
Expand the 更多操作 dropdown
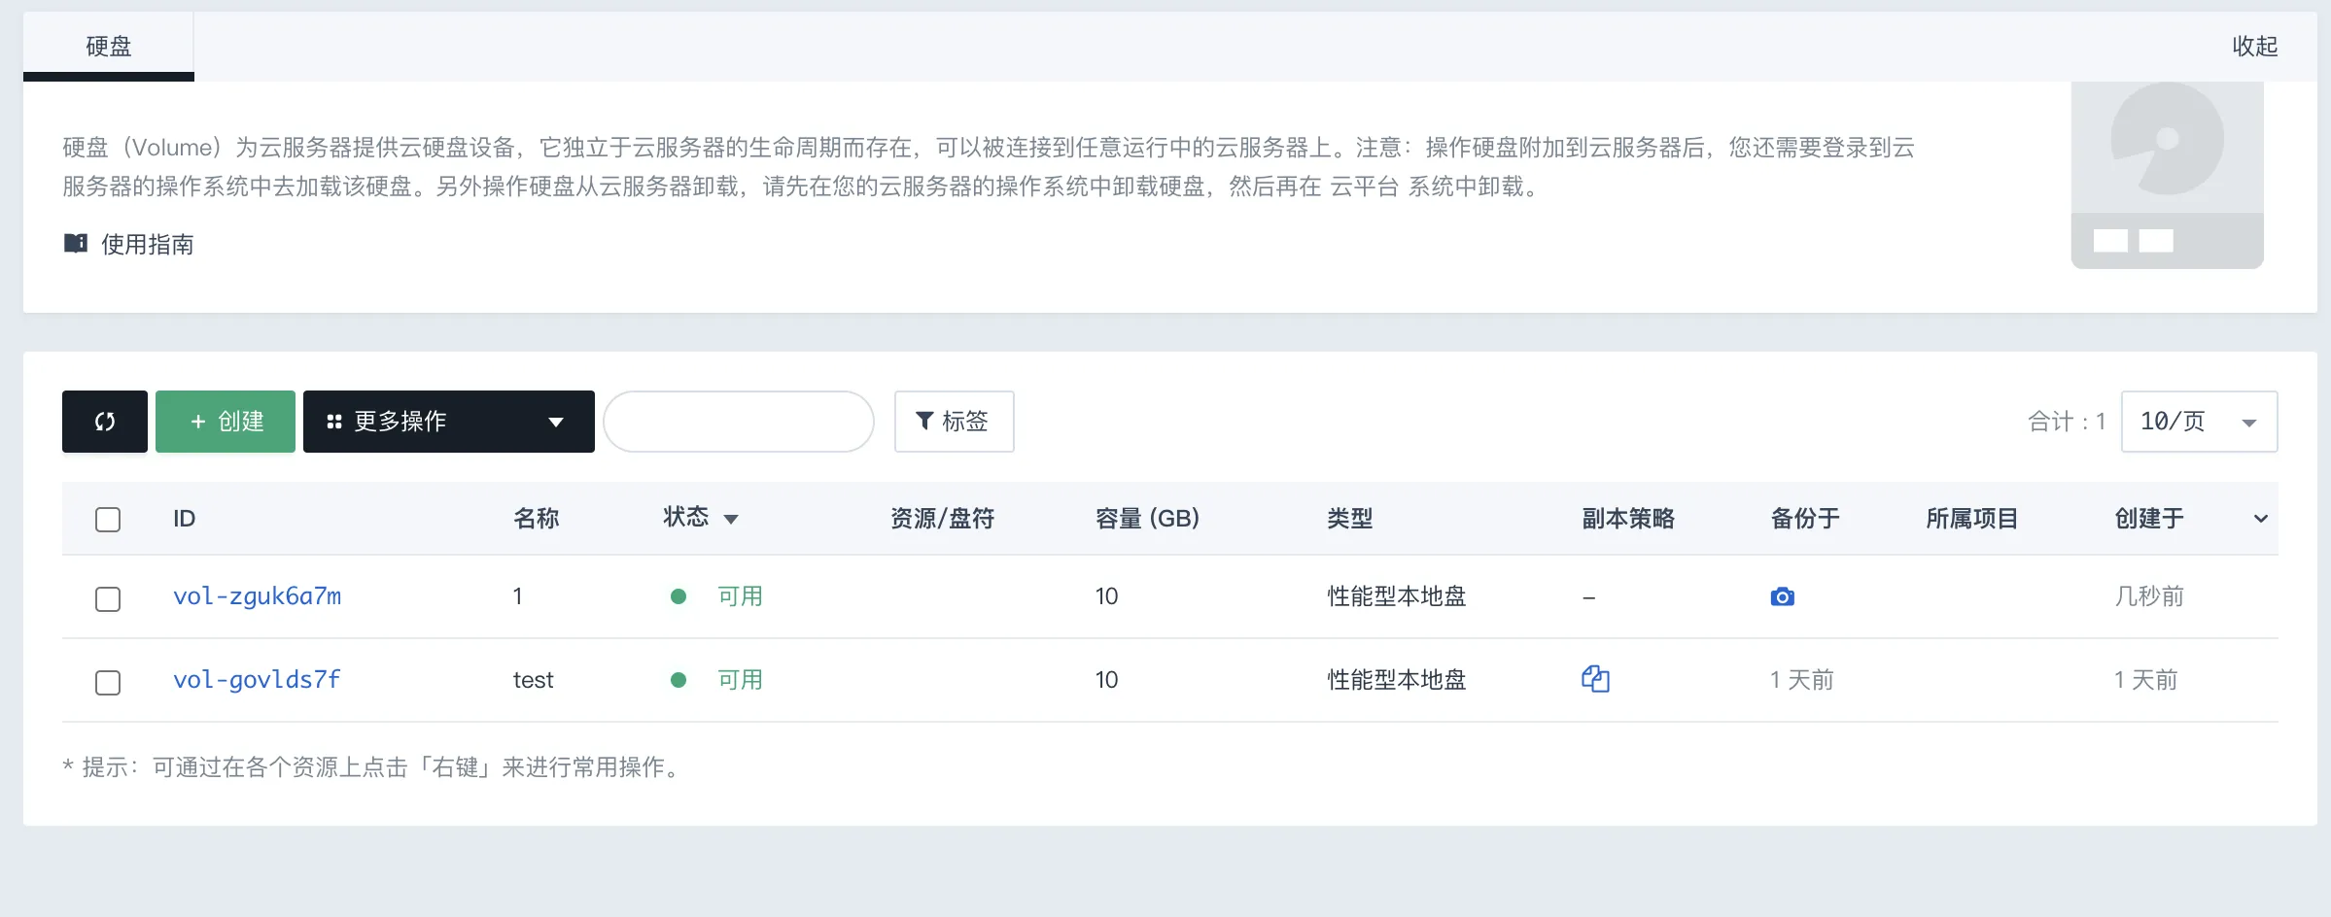tap(449, 422)
